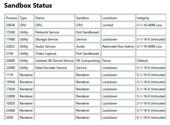This screenshot has width=170, height=125.
Task: Select the Audio Service name cell
Action: [x=46, y=46]
